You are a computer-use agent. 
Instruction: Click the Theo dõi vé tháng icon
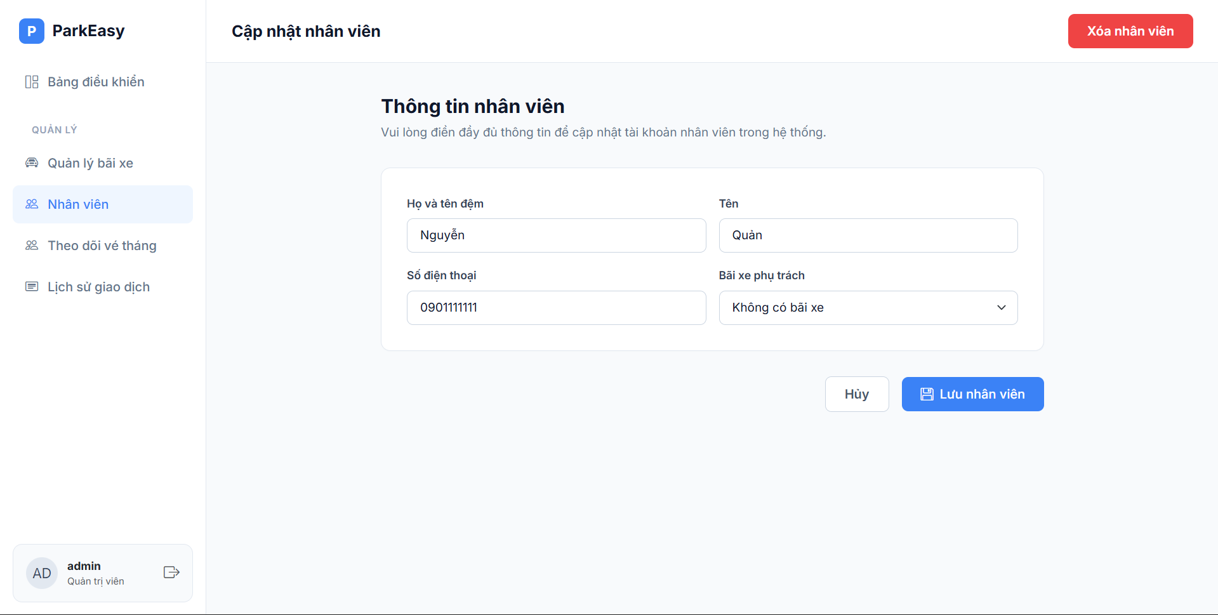point(32,246)
